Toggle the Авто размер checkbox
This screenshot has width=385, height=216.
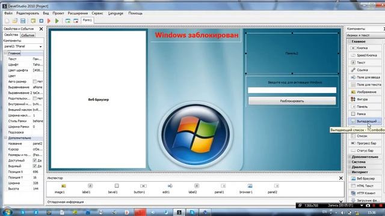point(35,82)
